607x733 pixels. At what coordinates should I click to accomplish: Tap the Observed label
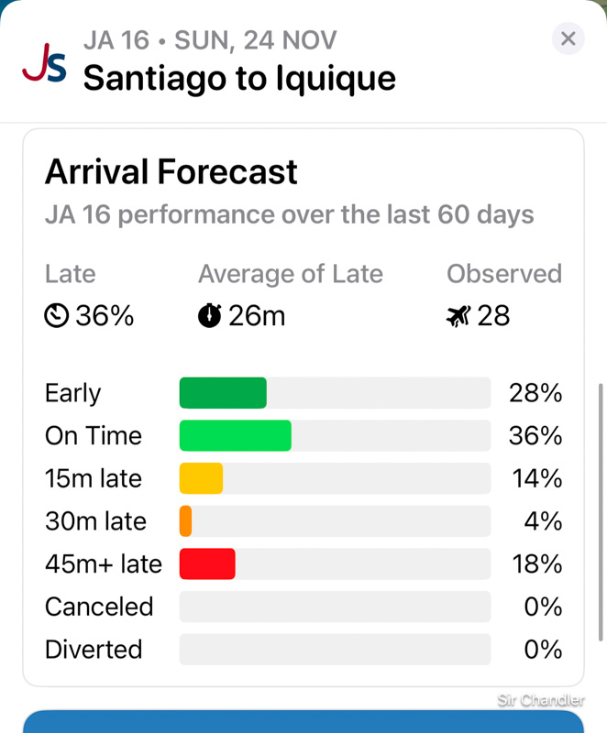tap(503, 274)
